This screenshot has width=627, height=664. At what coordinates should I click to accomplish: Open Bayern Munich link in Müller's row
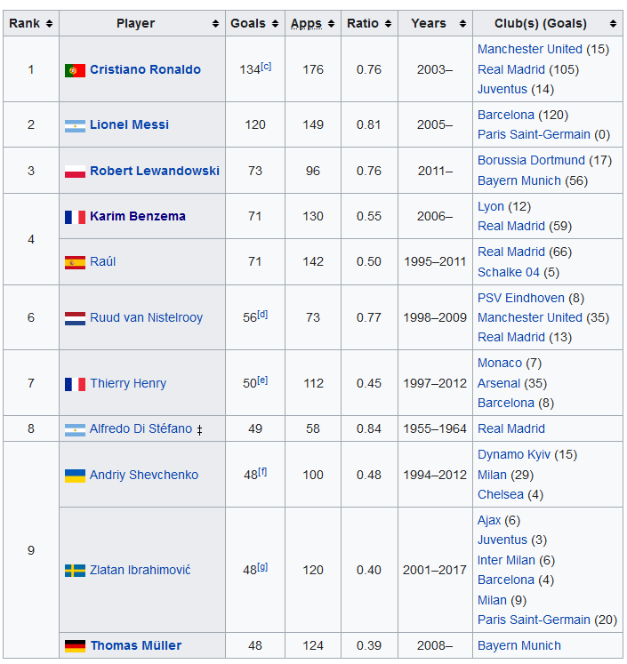pyautogui.click(x=519, y=645)
